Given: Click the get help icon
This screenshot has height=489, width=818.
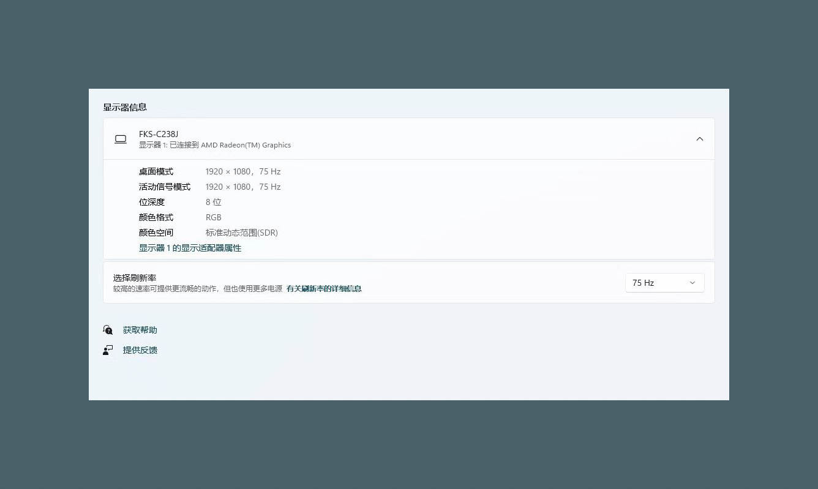Looking at the screenshot, I should point(108,330).
